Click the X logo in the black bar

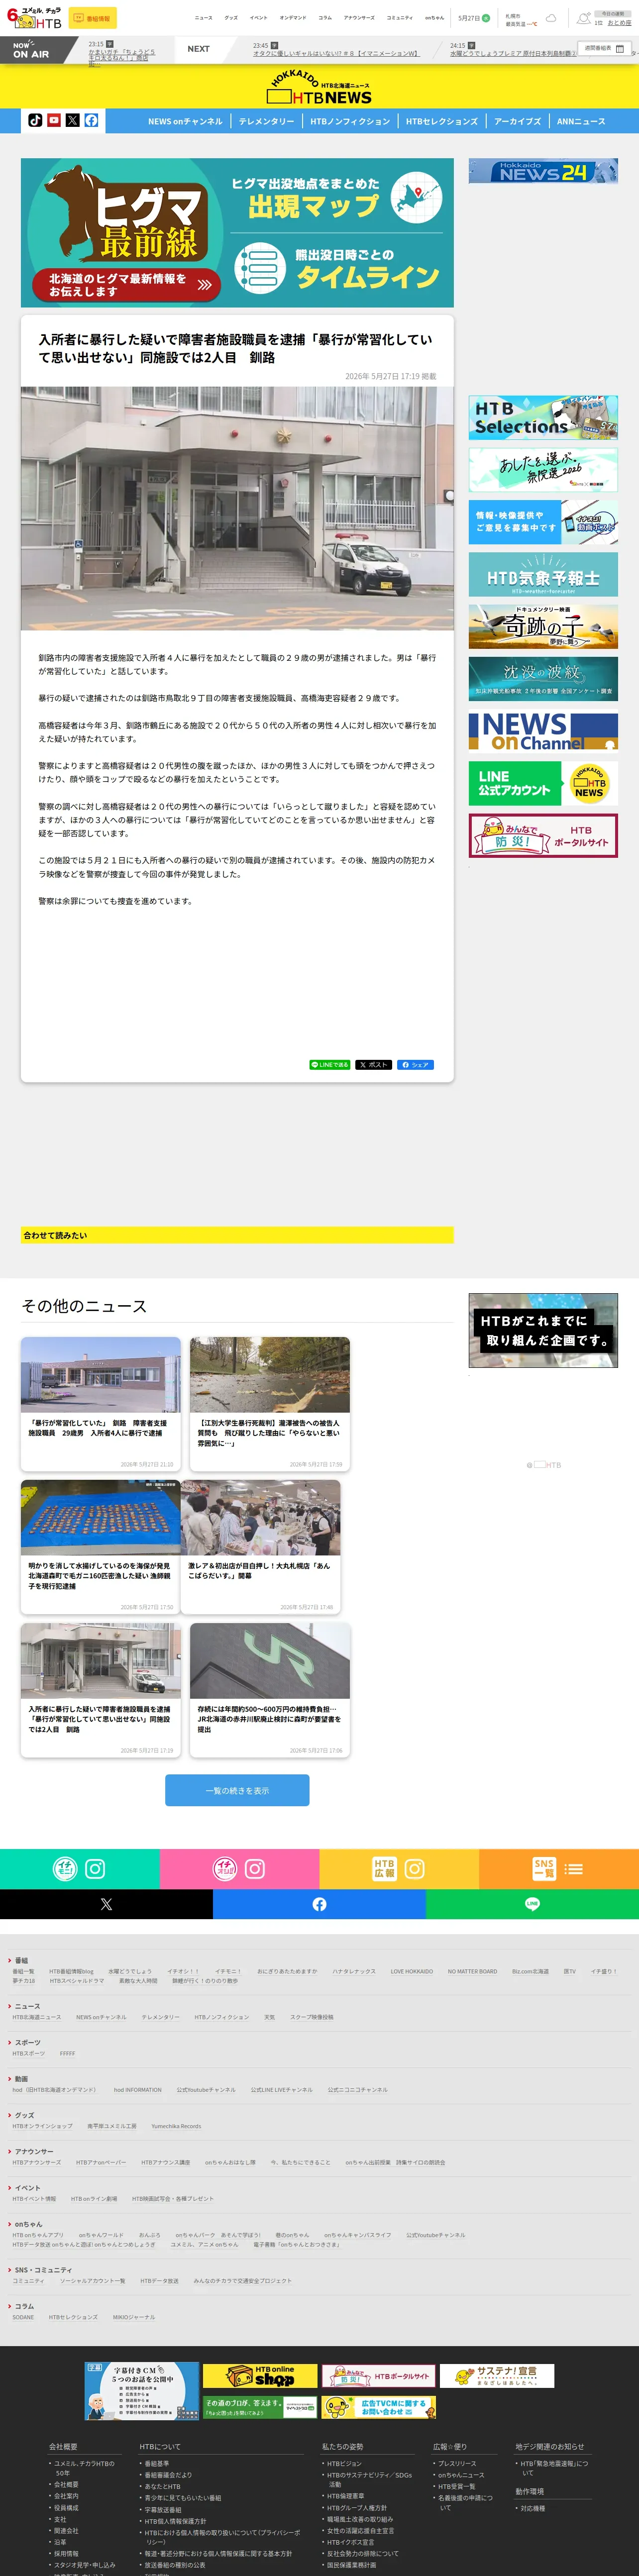tap(106, 1904)
